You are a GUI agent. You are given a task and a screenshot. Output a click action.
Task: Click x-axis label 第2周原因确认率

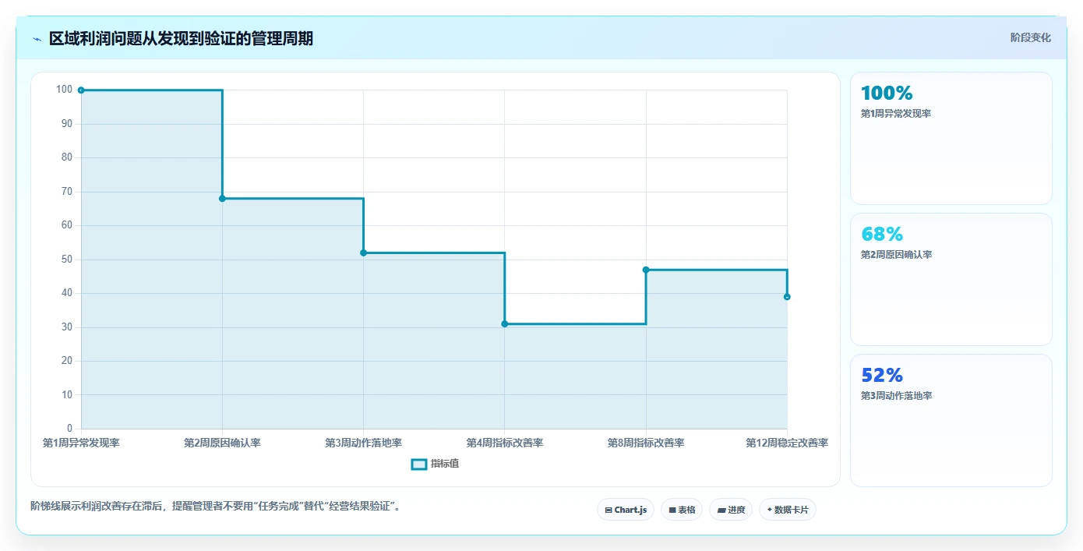tap(222, 443)
